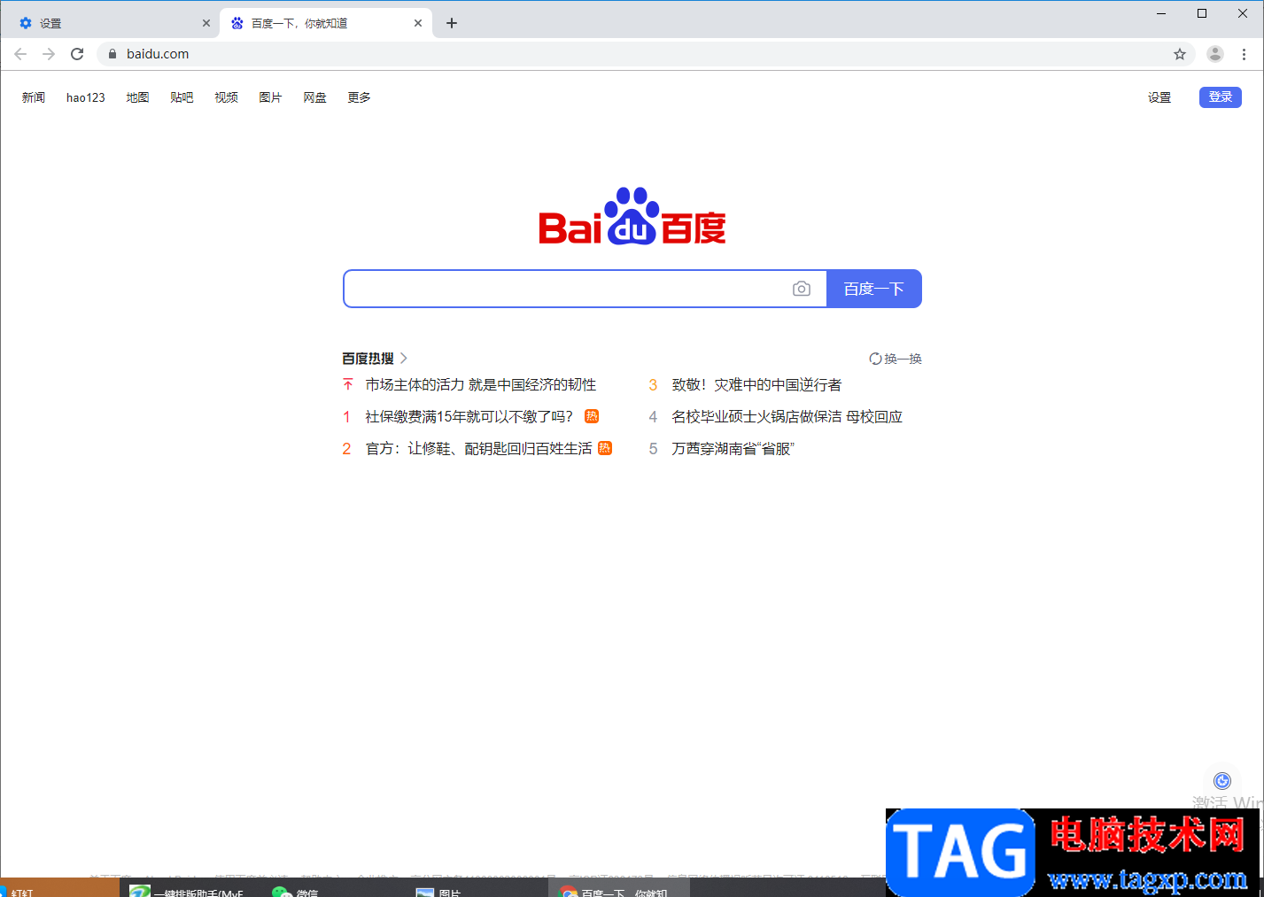Viewport: 1264px width, 897px height.
Task: Click the camera image-search icon
Action: tap(802, 289)
